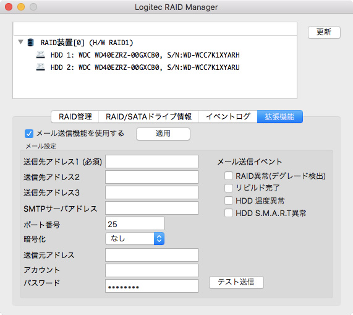The height and width of the screenshot is (315, 353).
Task: Click the SMTPサーバアドレス input field
Action: pos(151,208)
